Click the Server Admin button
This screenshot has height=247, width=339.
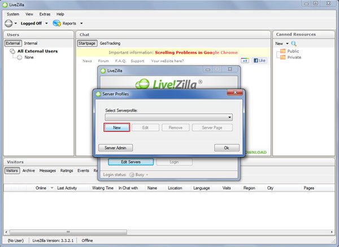coord(115,148)
